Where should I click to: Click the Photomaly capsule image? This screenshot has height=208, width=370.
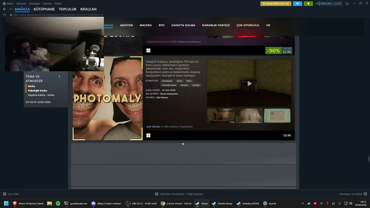pos(108,98)
